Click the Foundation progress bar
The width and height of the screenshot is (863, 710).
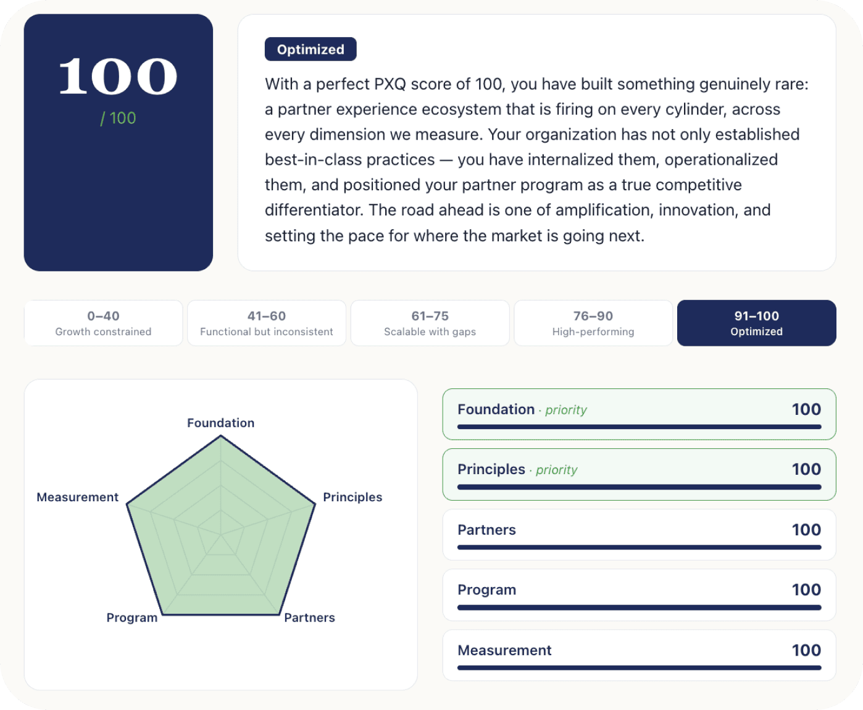coord(640,427)
